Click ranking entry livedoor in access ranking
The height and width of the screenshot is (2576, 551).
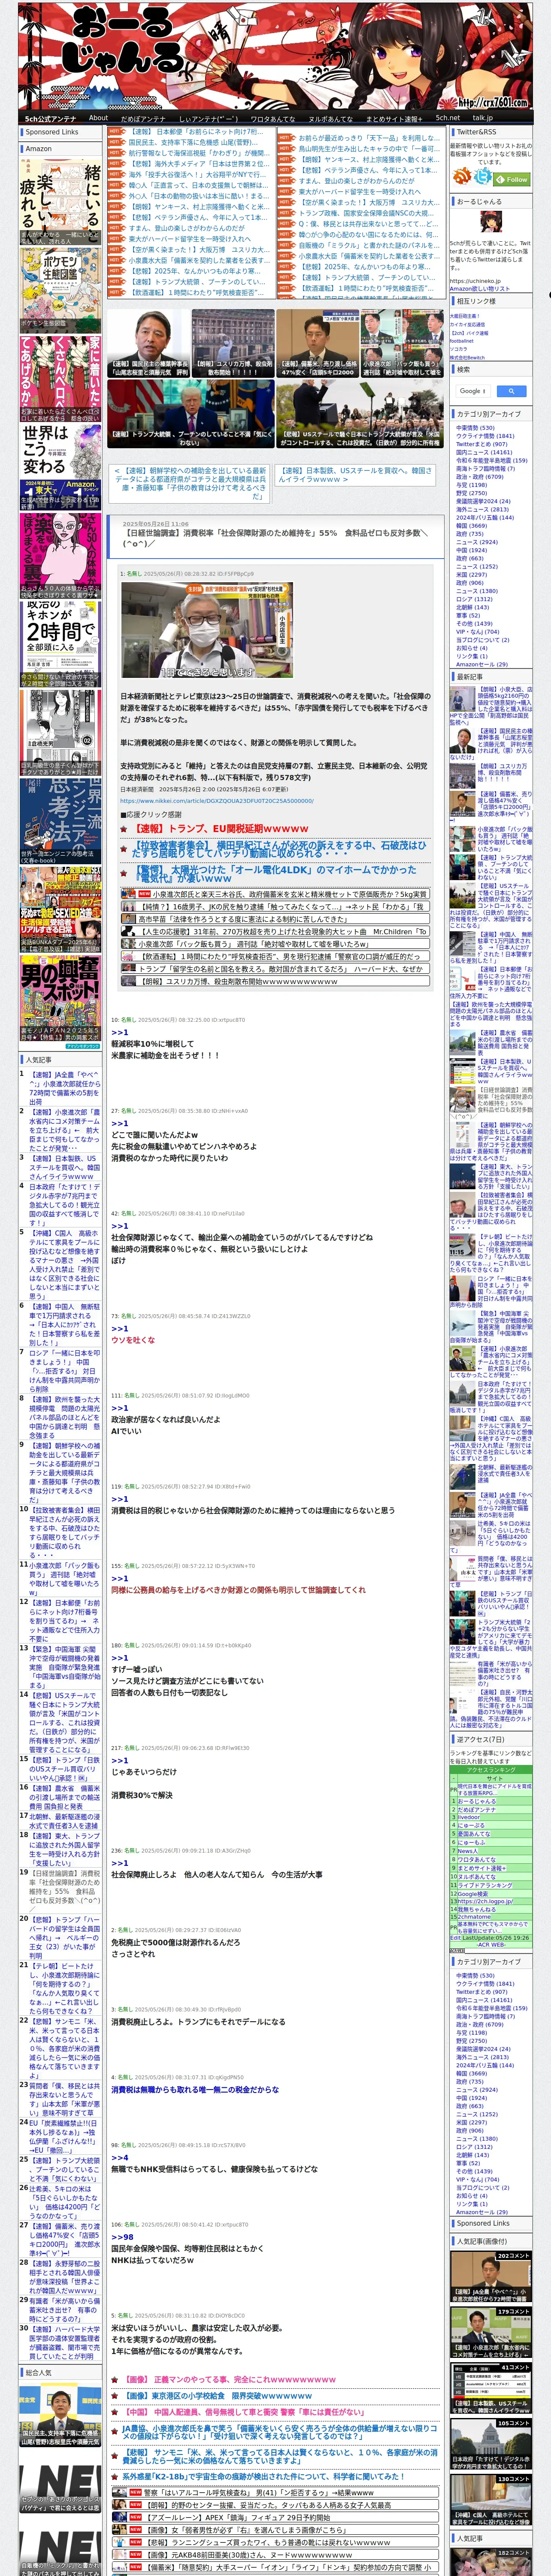[468, 1818]
